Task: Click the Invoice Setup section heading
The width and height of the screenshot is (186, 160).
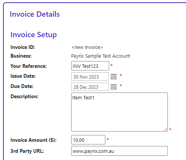Action: coord(34,35)
